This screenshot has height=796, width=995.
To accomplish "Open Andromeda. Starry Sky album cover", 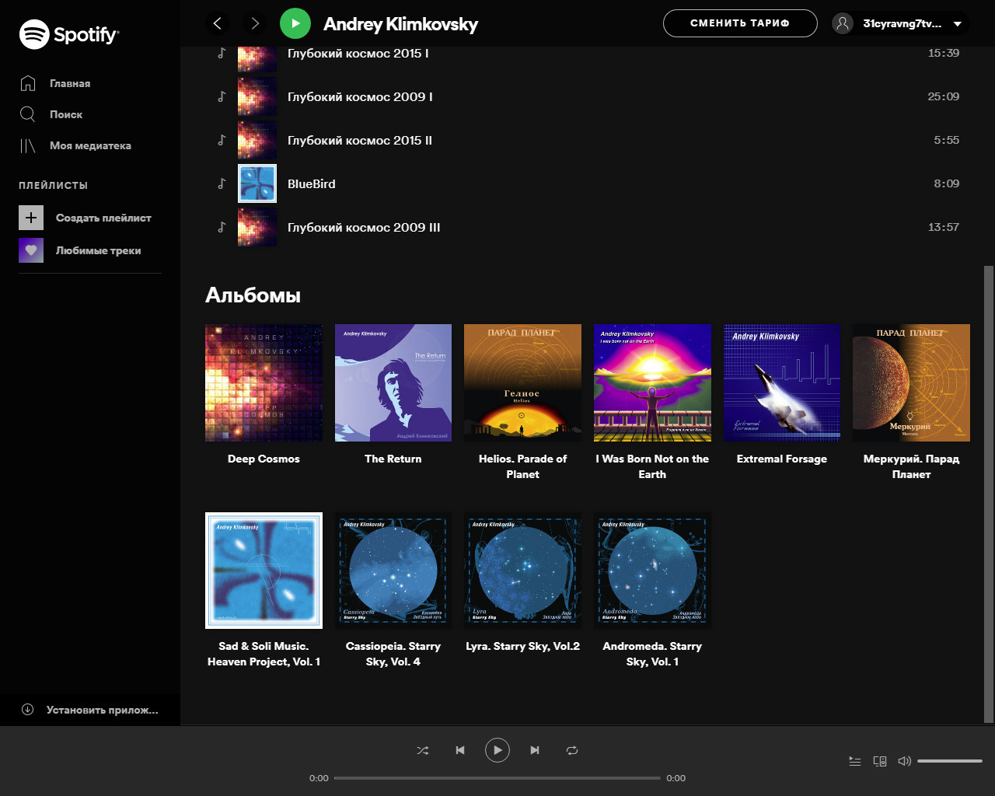I will coord(652,571).
